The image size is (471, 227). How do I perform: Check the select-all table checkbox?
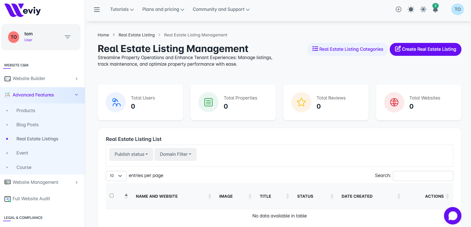coord(112,196)
